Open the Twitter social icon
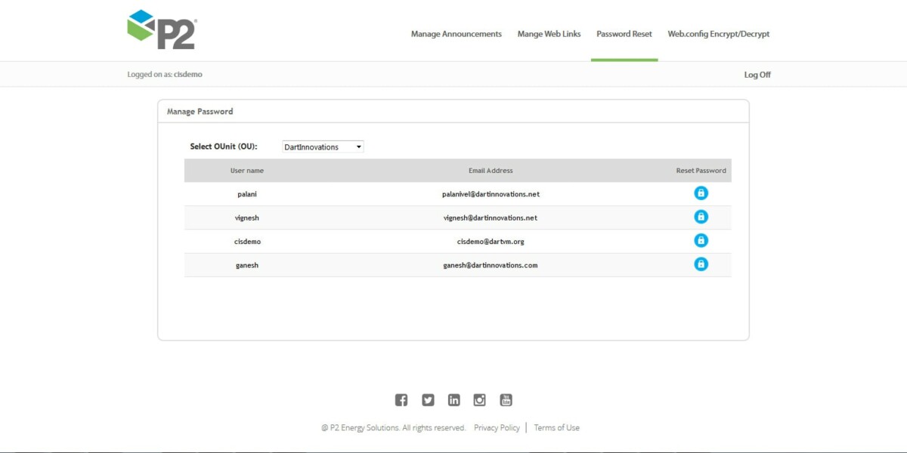Image resolution: width=907 pixels, height=453 pixels. tap(427, 399)
